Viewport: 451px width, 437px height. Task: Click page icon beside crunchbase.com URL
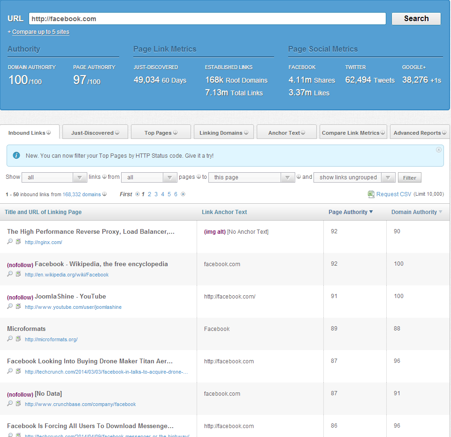tap(18, 403)
